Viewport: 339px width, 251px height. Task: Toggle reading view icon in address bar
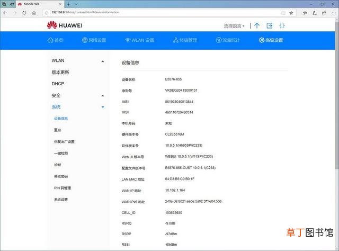tap(283, 13)
